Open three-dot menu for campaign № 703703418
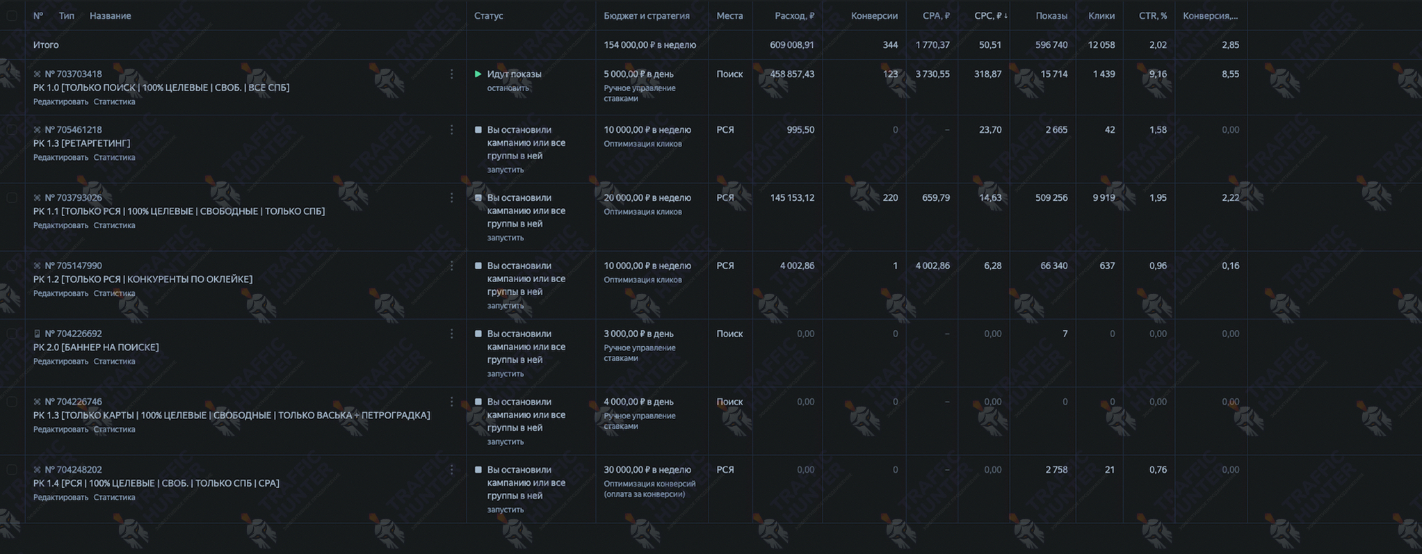This screenshot has width=1422, height=554. pyautogui.click(x=451, y=74)
